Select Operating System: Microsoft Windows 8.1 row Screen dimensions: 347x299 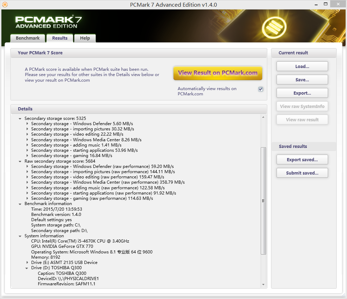click(x=92, y=252)
